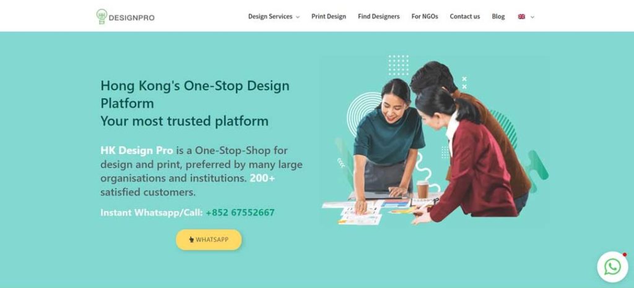Click the DesignPro lightbulb logo icon
The width and height of the screenshot is (634, 288).
pyautogui.click(x=102, y=17)
